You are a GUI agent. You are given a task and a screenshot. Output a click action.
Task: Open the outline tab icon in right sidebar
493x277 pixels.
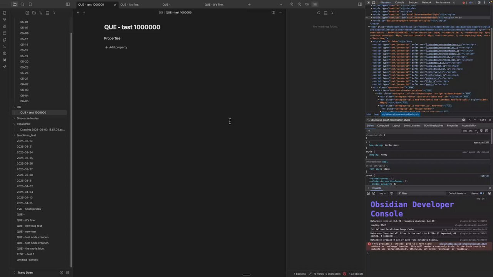click(x=315, y=4)
